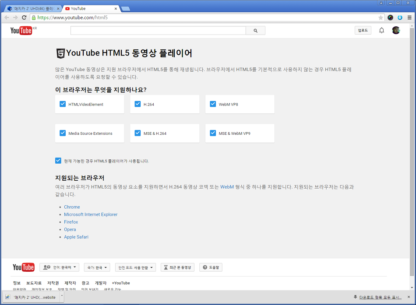Open the 제작자 footer link
Screen dimensions: 416x305
point(71,283)
